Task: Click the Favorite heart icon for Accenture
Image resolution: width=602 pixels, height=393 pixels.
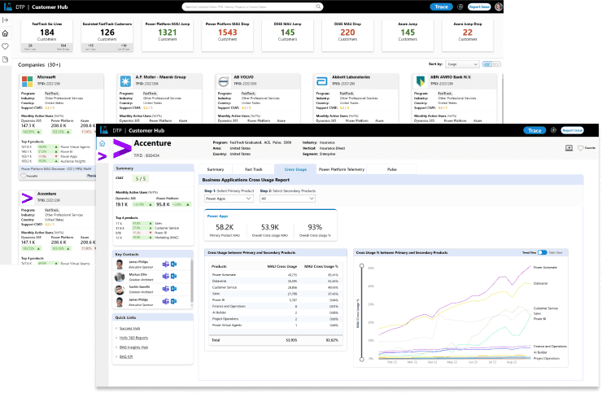Action: [x=580, y=148]
